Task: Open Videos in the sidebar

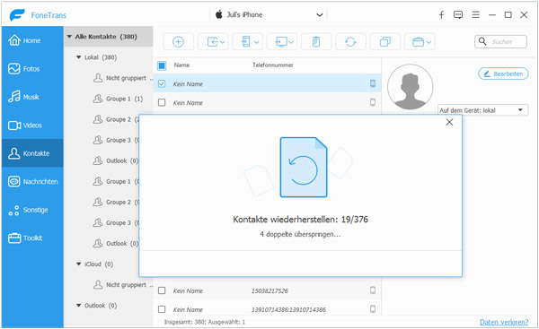Action: pyautogui.click(x=32, y=126)
